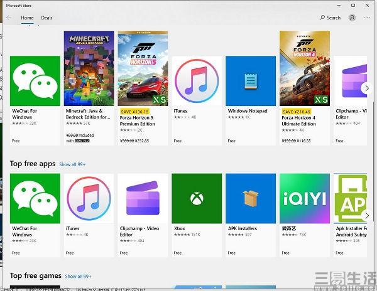Viewport: 377px width, 291px height.
Task: Click the user account icon
Action: pos(352,18)
